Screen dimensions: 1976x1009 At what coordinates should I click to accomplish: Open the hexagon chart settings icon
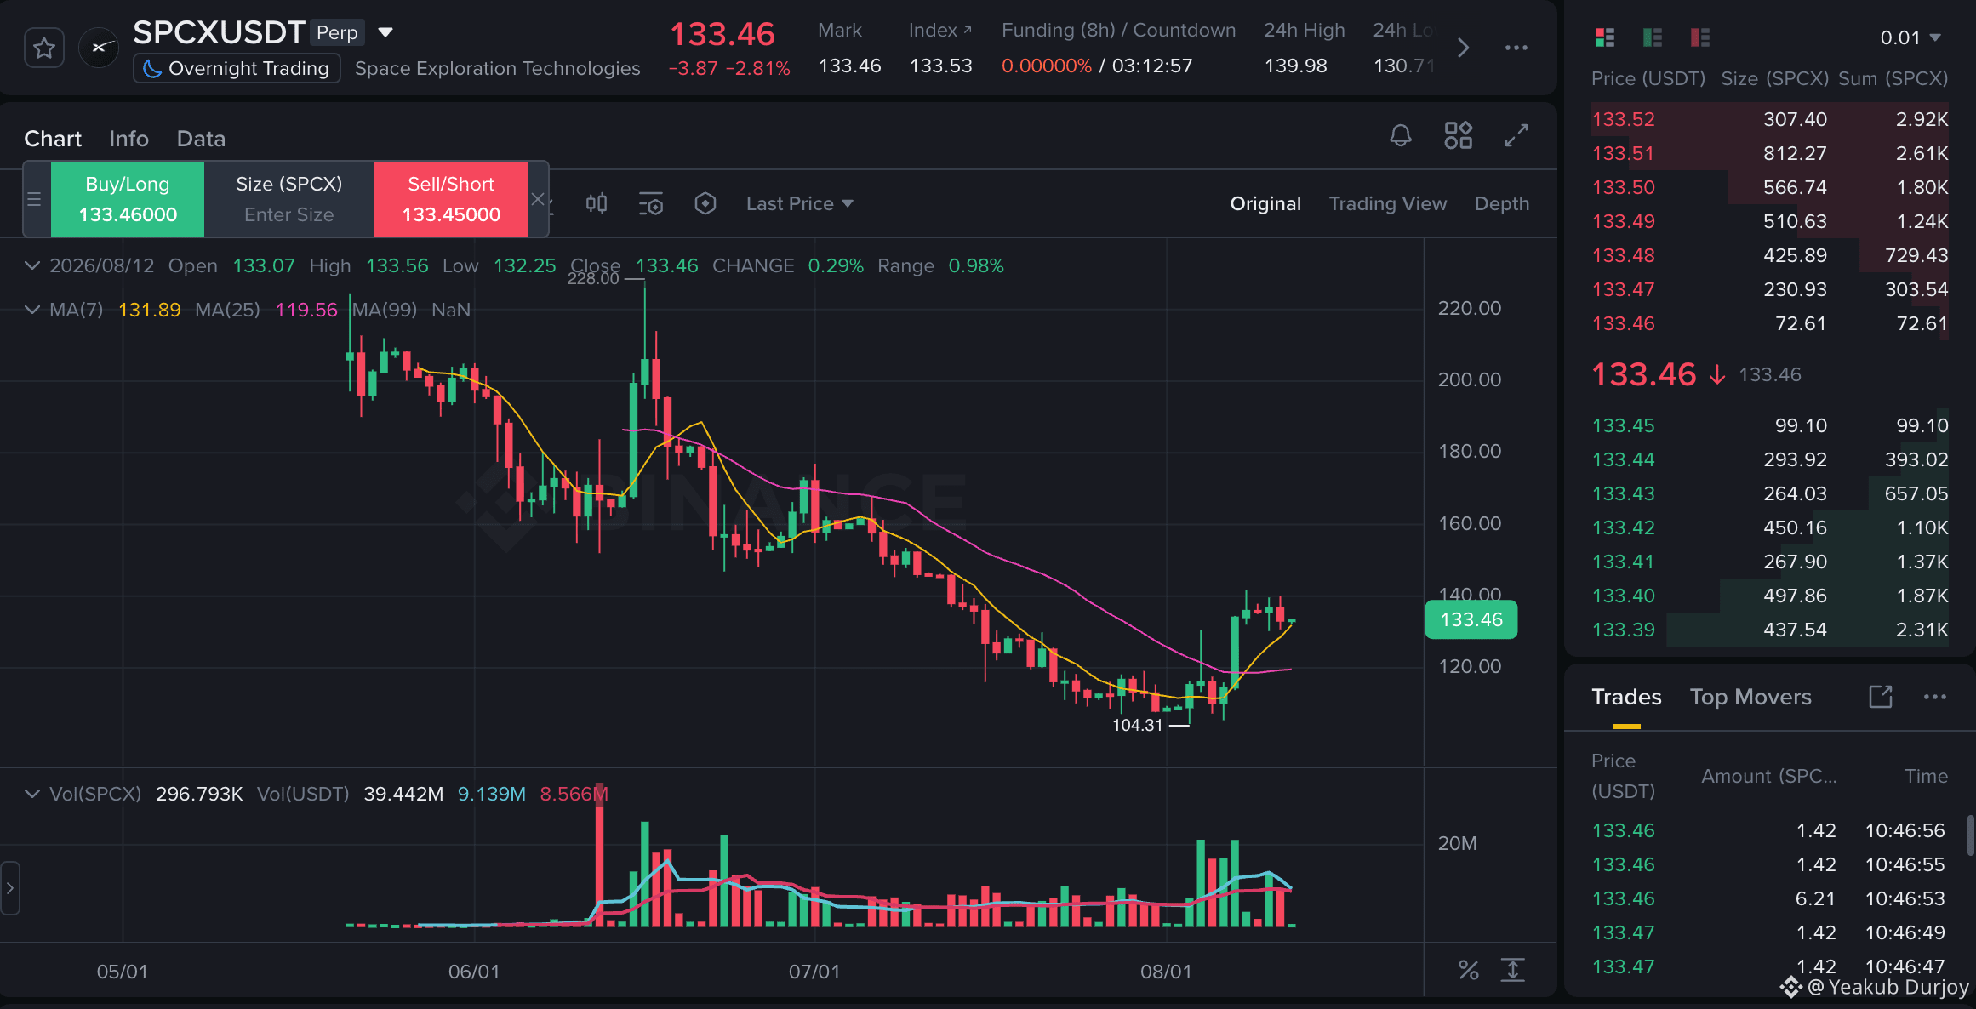[705, 203]
